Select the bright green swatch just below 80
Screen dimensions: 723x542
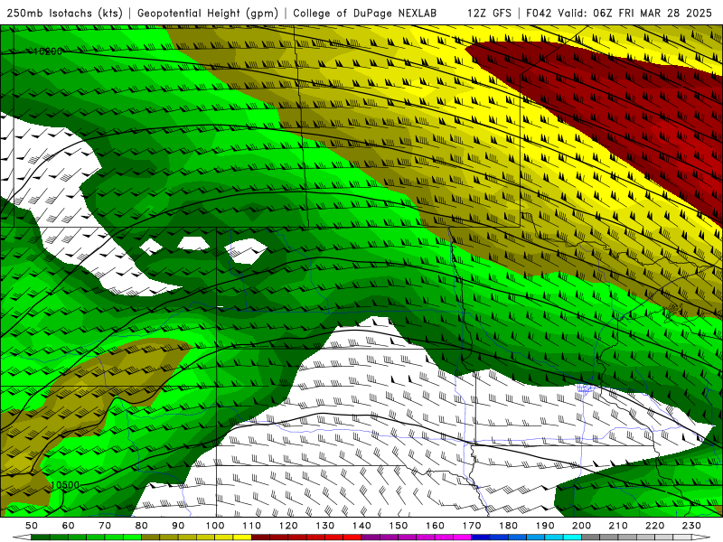point(132,537)
